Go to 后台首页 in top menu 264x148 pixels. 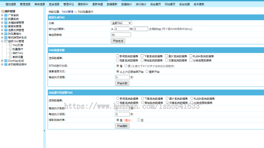coord(155,4)
